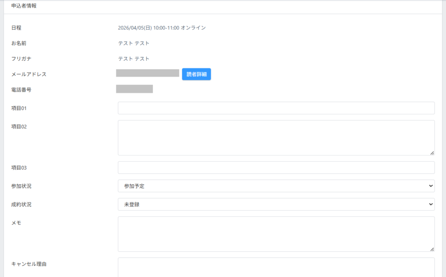The image size is (446, 277).
Task: Click the name value beside お名前
Action: 134,44
